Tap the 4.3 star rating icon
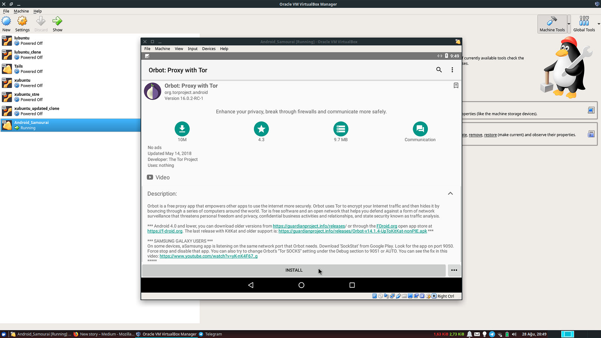This screenshot has width=601, height=338. 261,129
